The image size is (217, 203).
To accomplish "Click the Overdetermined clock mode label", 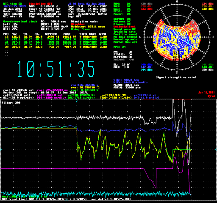I will pos(20,22).
